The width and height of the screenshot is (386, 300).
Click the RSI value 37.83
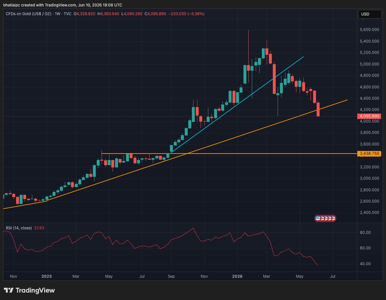click(x=39, y=228)
